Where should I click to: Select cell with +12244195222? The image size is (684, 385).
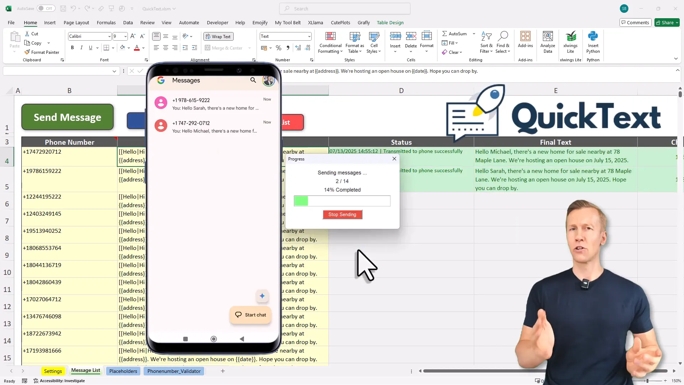pyautogui.click(x=69, y=201)
